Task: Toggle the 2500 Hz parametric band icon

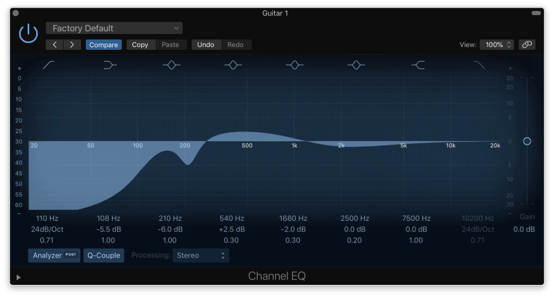Action: pos(356,65)
